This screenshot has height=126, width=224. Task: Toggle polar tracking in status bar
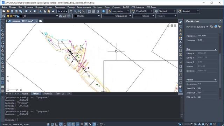tap(61, 124)
